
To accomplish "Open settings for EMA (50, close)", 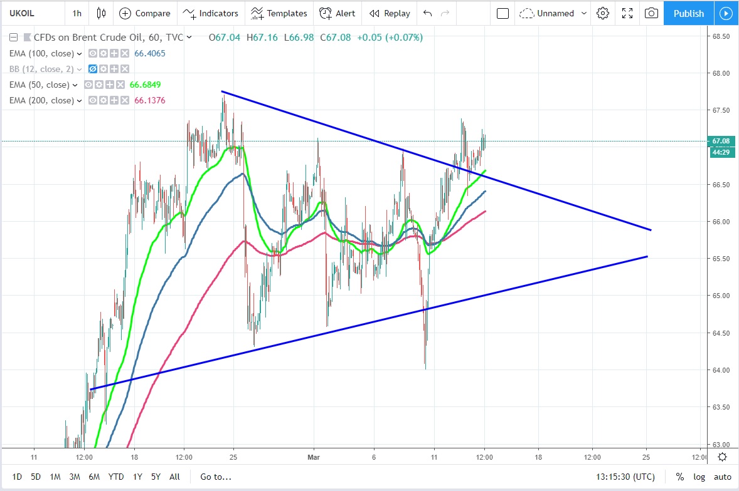I will tap(99, 85).
